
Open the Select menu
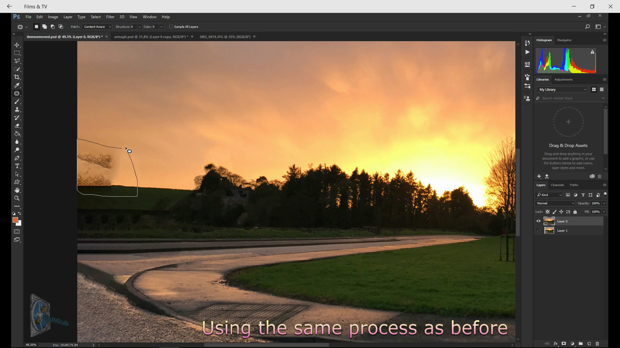(95, 16)
